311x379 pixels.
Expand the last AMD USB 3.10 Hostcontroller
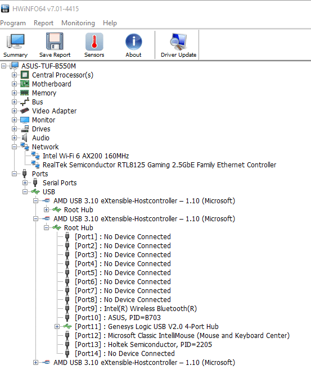point(35,362)
